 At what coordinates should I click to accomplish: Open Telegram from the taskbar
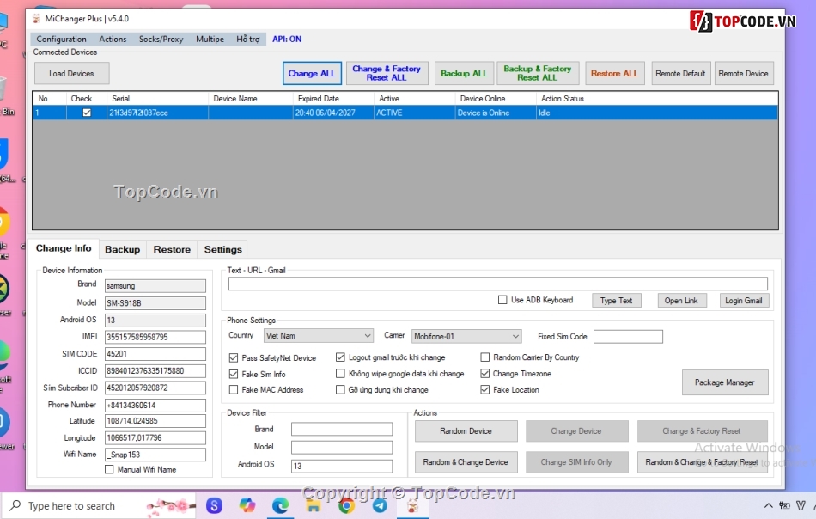pyautogui.click(x=381, y=505)
